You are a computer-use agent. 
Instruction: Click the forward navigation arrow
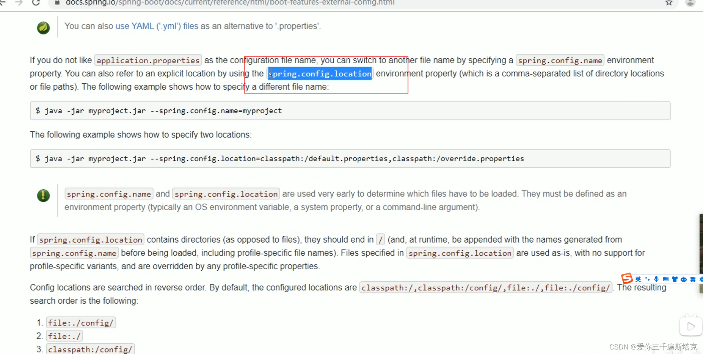point(19,2)
